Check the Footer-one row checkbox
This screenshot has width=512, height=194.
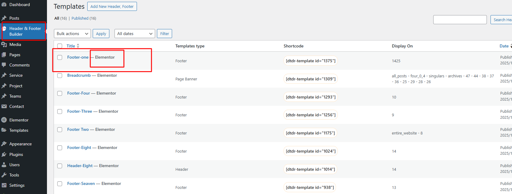click(x=60, y=57)
